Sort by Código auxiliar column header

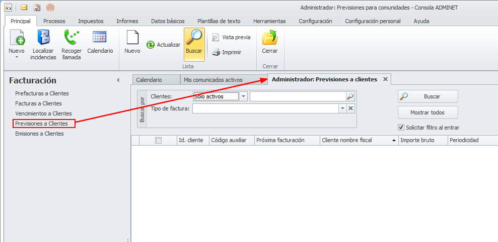tap(232, 140)
